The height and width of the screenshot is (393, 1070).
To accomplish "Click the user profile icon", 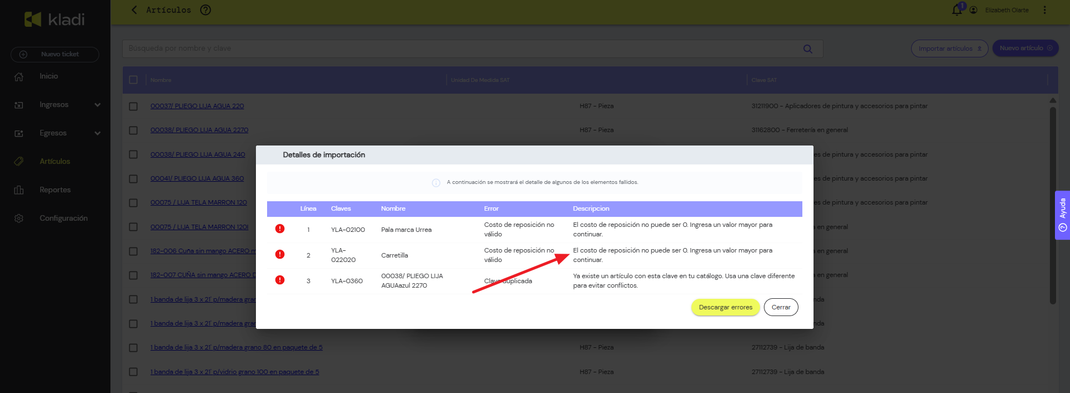I will pos(974,10).
